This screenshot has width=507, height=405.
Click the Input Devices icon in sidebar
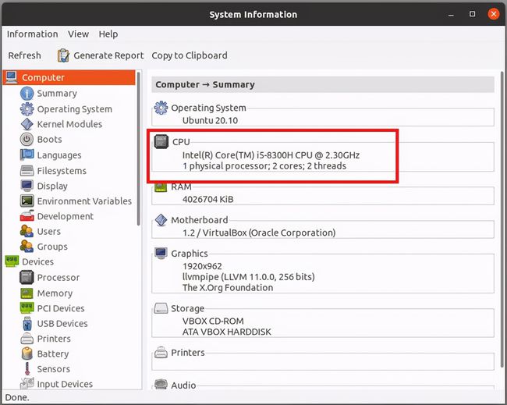tap(27, 384)
